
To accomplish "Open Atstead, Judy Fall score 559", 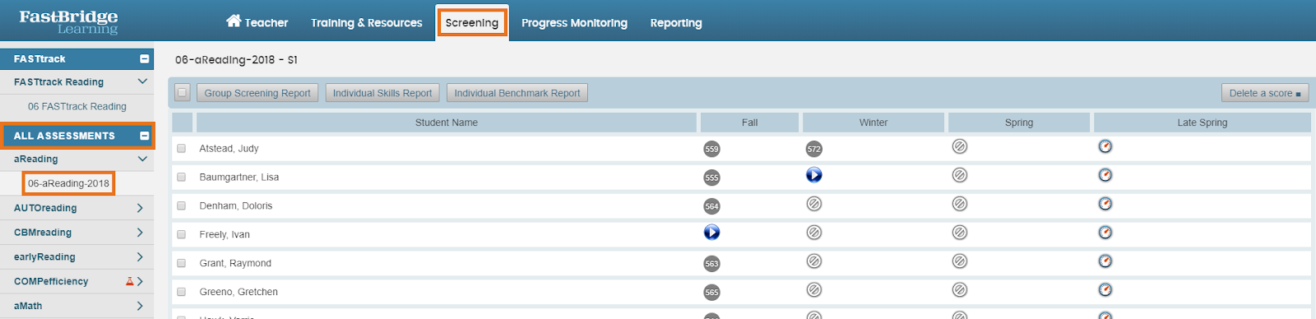I will pos(711,149).
